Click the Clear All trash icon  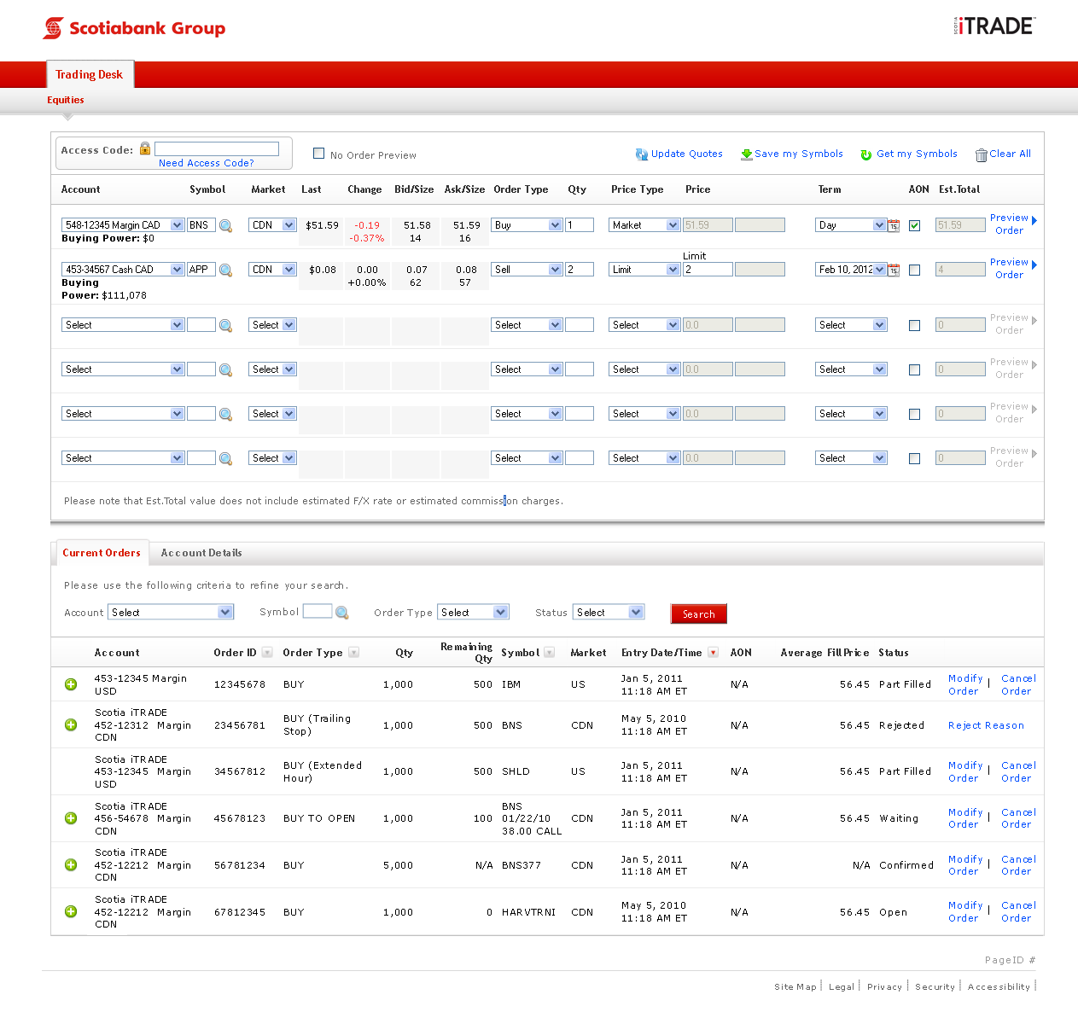(x=981, y=154)
